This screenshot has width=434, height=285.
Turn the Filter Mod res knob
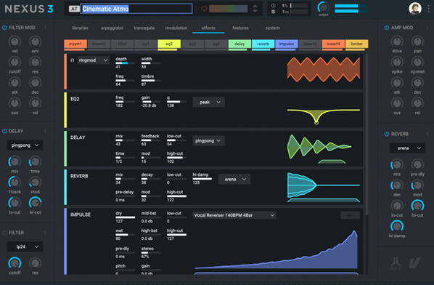point(35,62)
